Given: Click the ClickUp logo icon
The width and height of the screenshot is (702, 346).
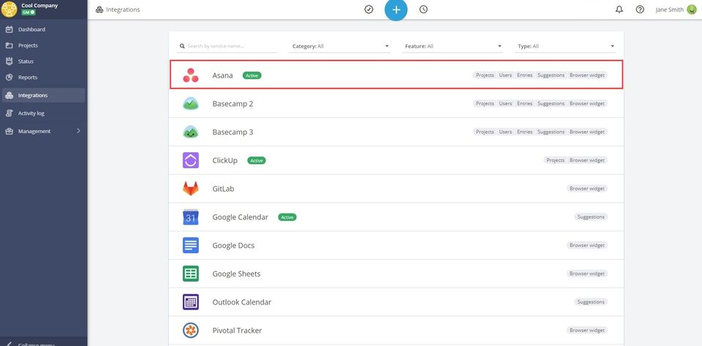Looking at the screenshot, I should 191,160.
